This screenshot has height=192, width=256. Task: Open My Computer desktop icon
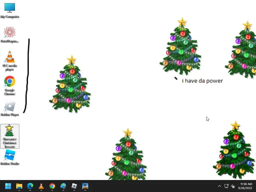10,10
